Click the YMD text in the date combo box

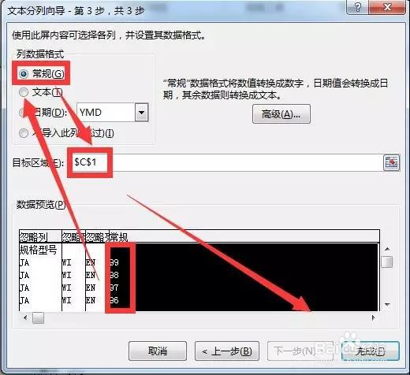tap(91, 113)
